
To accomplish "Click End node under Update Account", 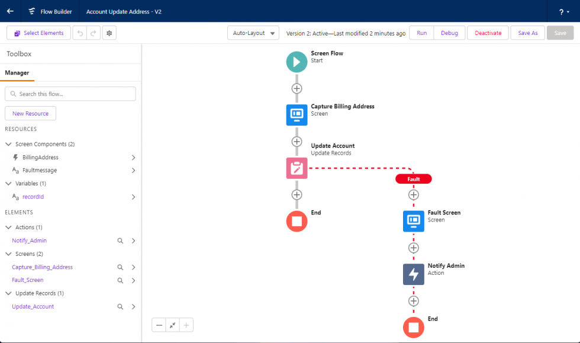I will click(x=297, y=221).
